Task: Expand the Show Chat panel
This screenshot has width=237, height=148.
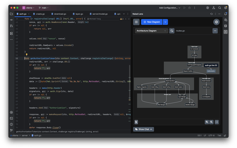Action: [144, 129]
